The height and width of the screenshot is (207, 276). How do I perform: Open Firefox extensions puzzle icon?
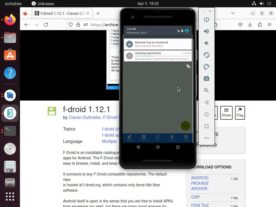click(260, 25)
